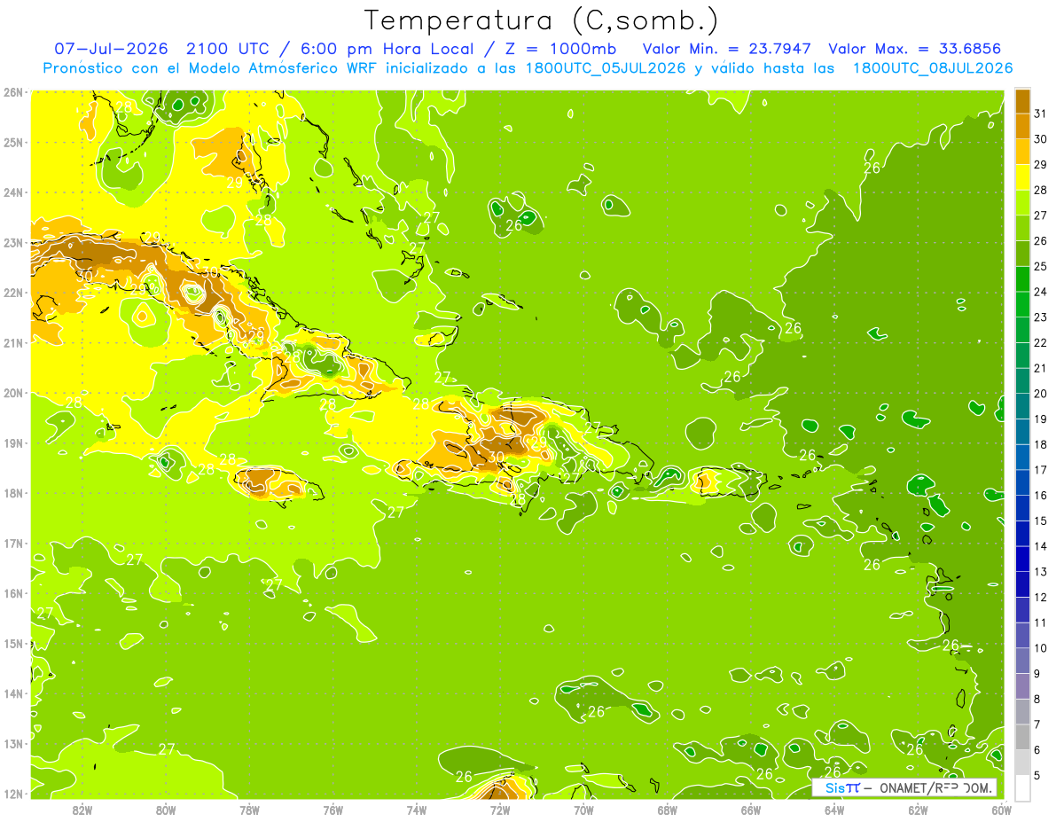
Task: Click the 12N latitude axis label
Action: point(13,794)
